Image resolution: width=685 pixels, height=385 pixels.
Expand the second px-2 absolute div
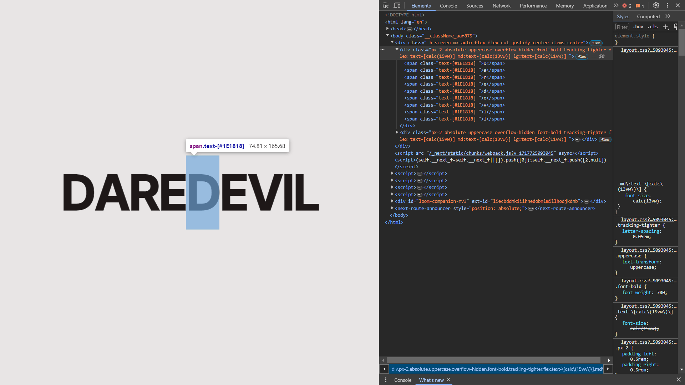tap(397, 132)
